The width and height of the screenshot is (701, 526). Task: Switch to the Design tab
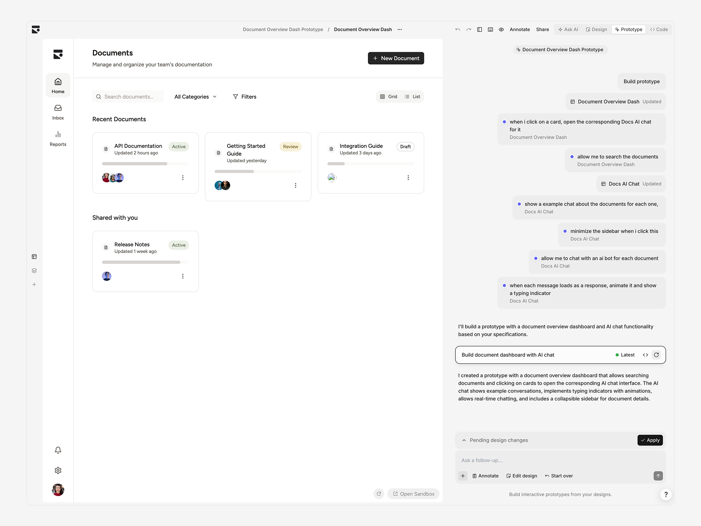[x=596, y=29]
